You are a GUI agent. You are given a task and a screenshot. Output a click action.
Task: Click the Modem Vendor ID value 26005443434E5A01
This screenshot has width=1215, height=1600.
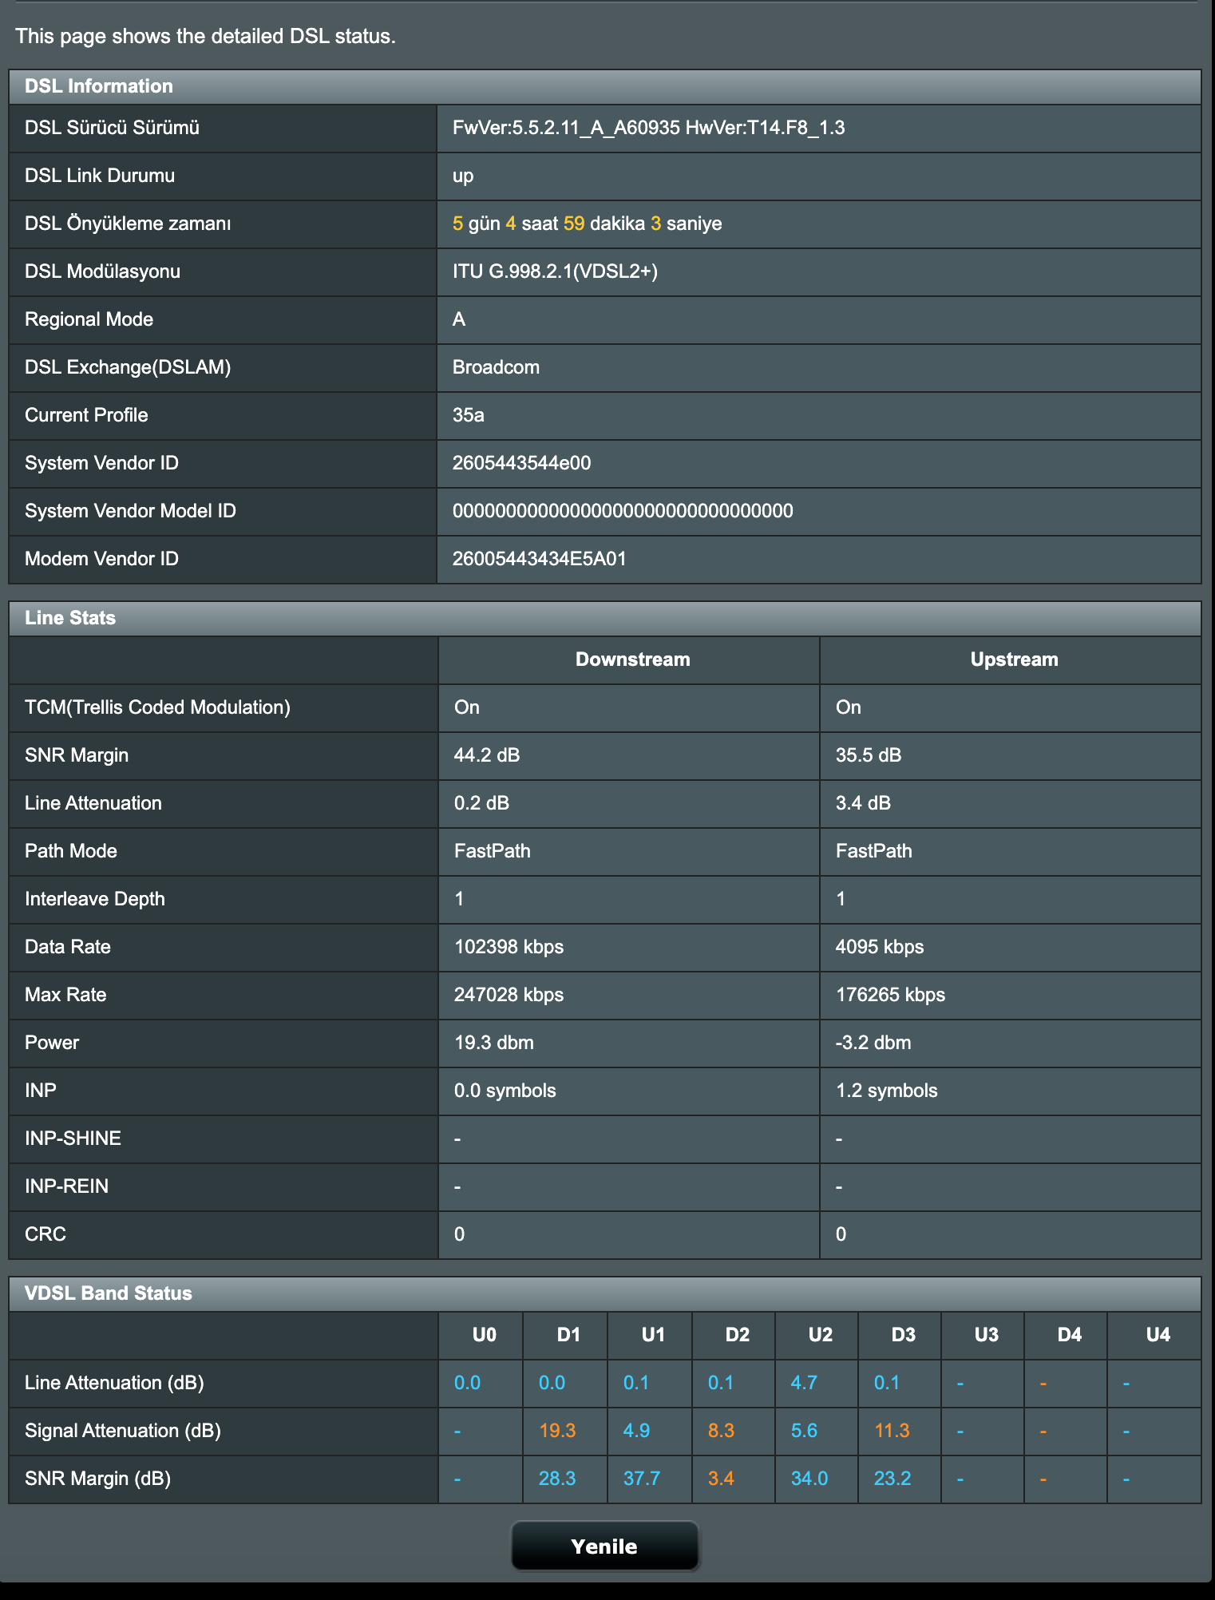tap(540, 559)
